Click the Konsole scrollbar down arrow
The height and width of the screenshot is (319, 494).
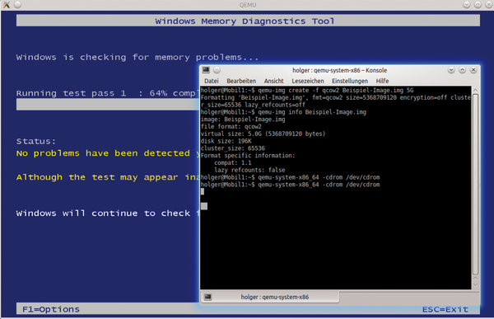475,284
